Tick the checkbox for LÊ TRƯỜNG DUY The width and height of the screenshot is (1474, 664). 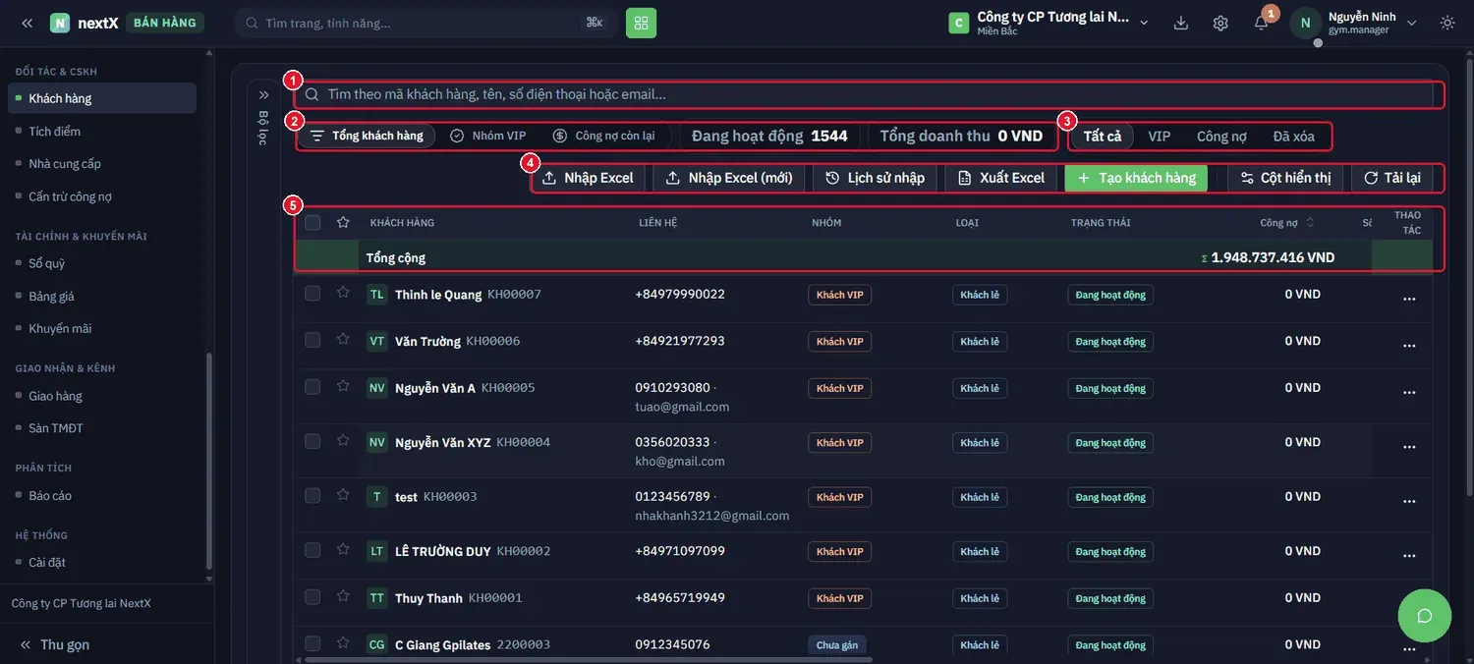[312, 550]
